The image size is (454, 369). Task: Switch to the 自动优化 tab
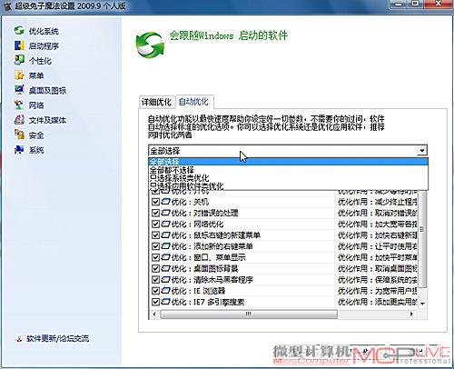(x=194, y=102)
